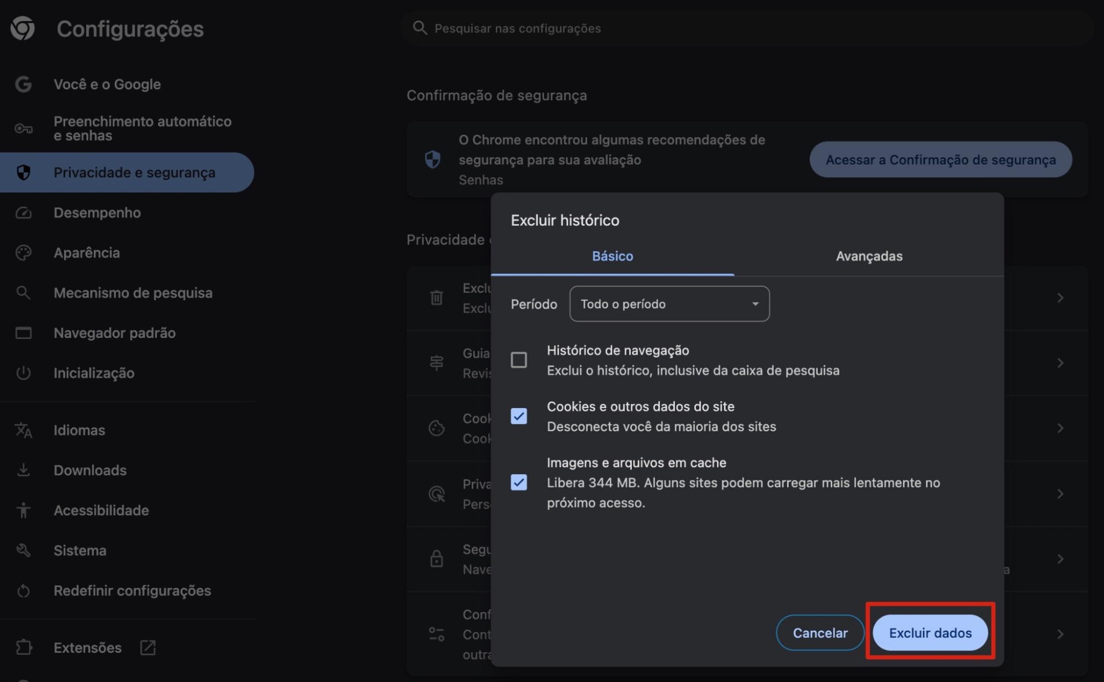Switch to the Avançadas tab
This screenshot has height=682, width=1104.
[x=868, y=256]
